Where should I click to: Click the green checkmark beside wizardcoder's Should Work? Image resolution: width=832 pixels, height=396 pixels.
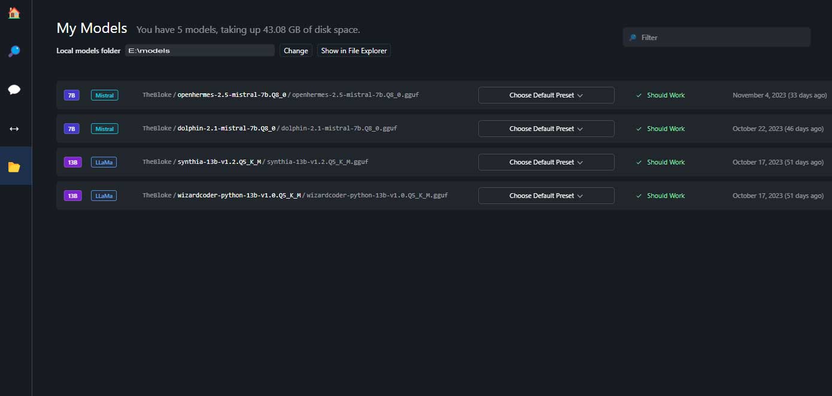click(x=639, y=195)
